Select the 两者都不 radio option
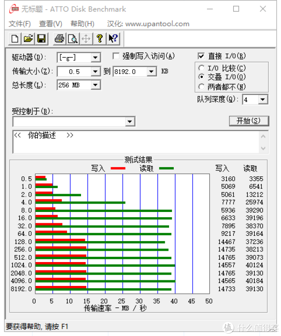Image resolution: width=281 pixels, height=336 pixels. [x=201, y=87]
